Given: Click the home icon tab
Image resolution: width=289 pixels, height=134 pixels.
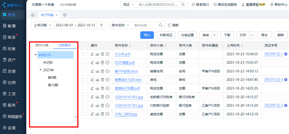Looking at the screenshot, I should 33,15.
